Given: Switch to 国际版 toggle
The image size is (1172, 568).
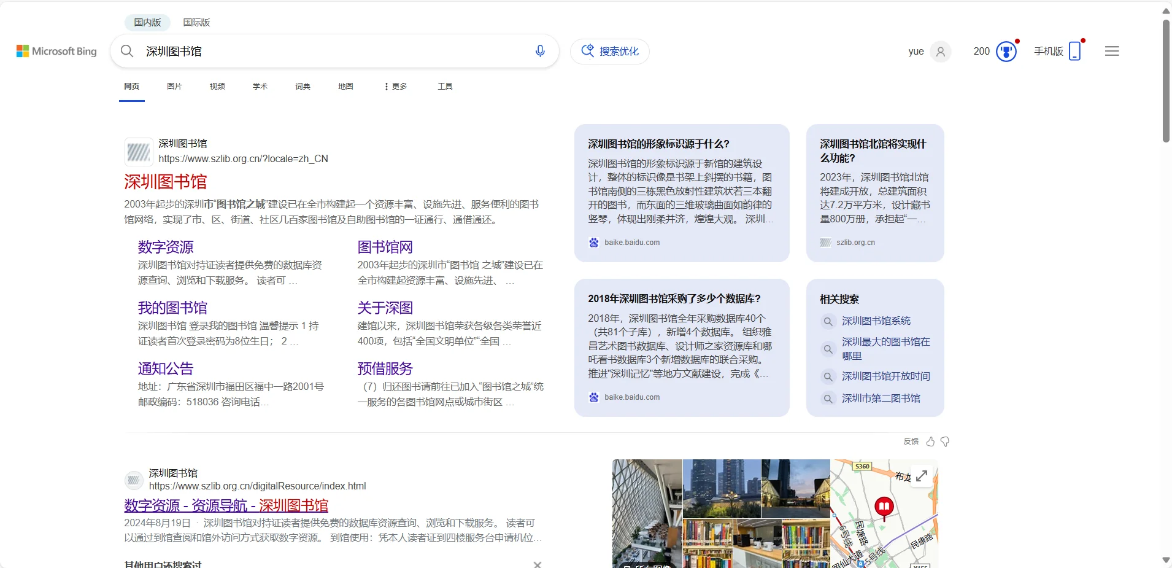Looking at the screenshot, I should tap(196, 22).
